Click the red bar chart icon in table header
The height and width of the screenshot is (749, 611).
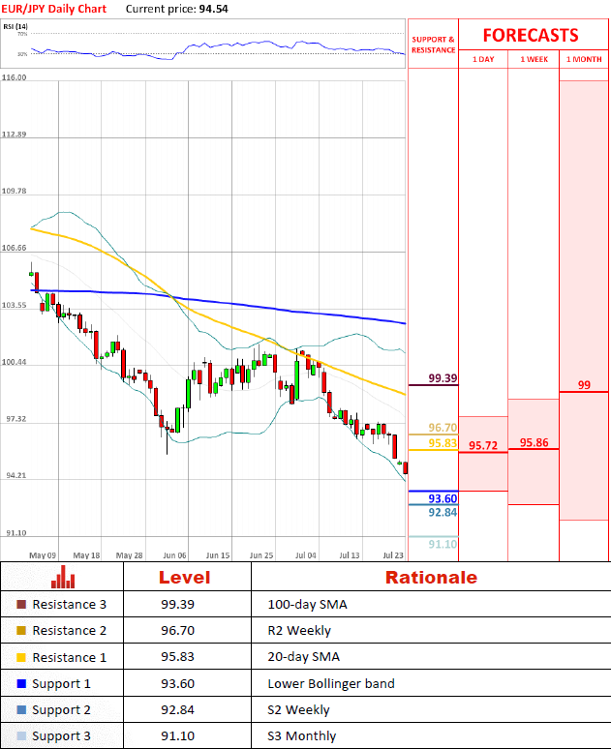[63, 578]
